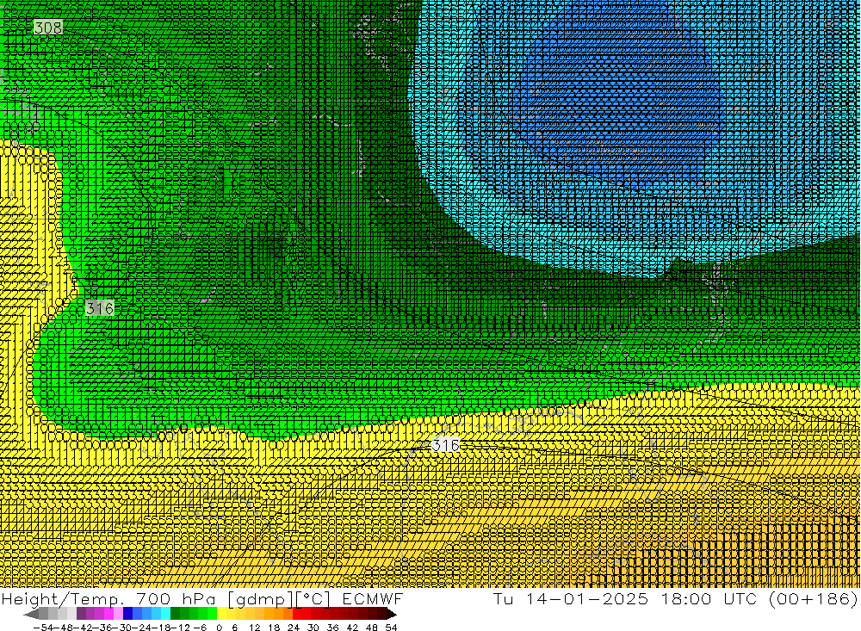861x631 pixels.
Task: Pick the bright yellow legend swatch
Action: (222, 614)
